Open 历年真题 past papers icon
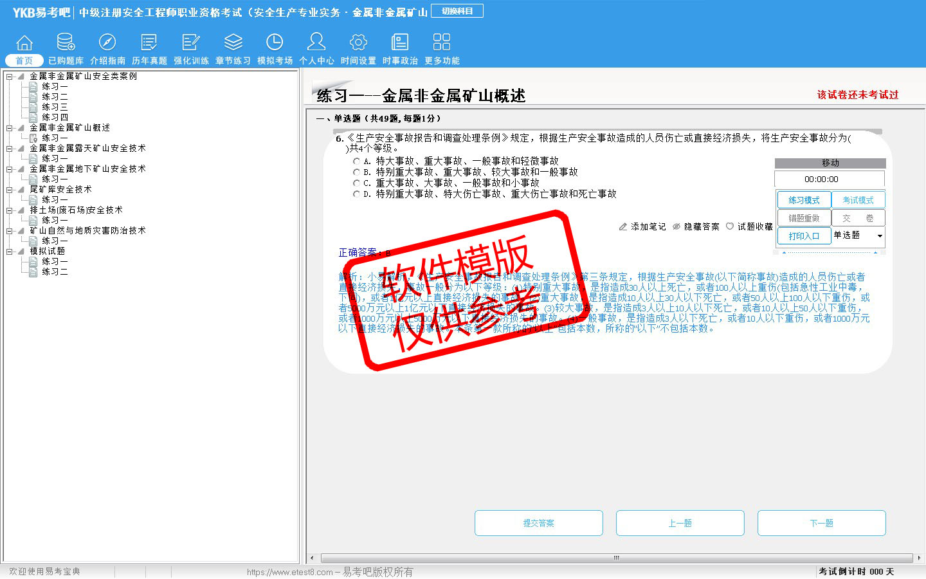This screenshot has width=926, height=579. pyautogui.click(x=149, y=43)
